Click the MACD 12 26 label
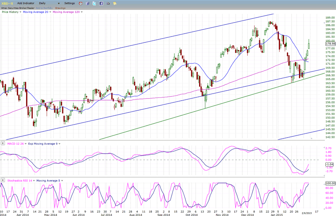Image resolution: width=336 pixels, height=216 pixels. tap(16, 144)
